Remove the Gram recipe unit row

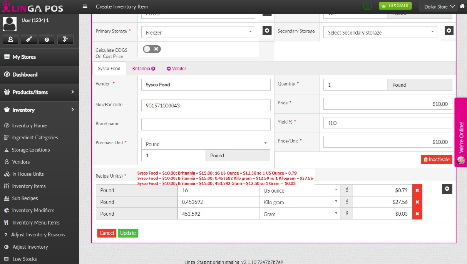pyautogui.click(x=417, y=214)
